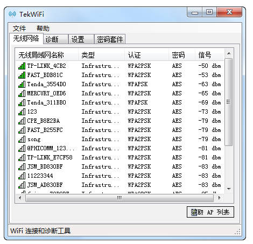This screenshot has width=253, height=244.
Task: Click the -69 dbm signal value
Action: [x=209, y=102]
